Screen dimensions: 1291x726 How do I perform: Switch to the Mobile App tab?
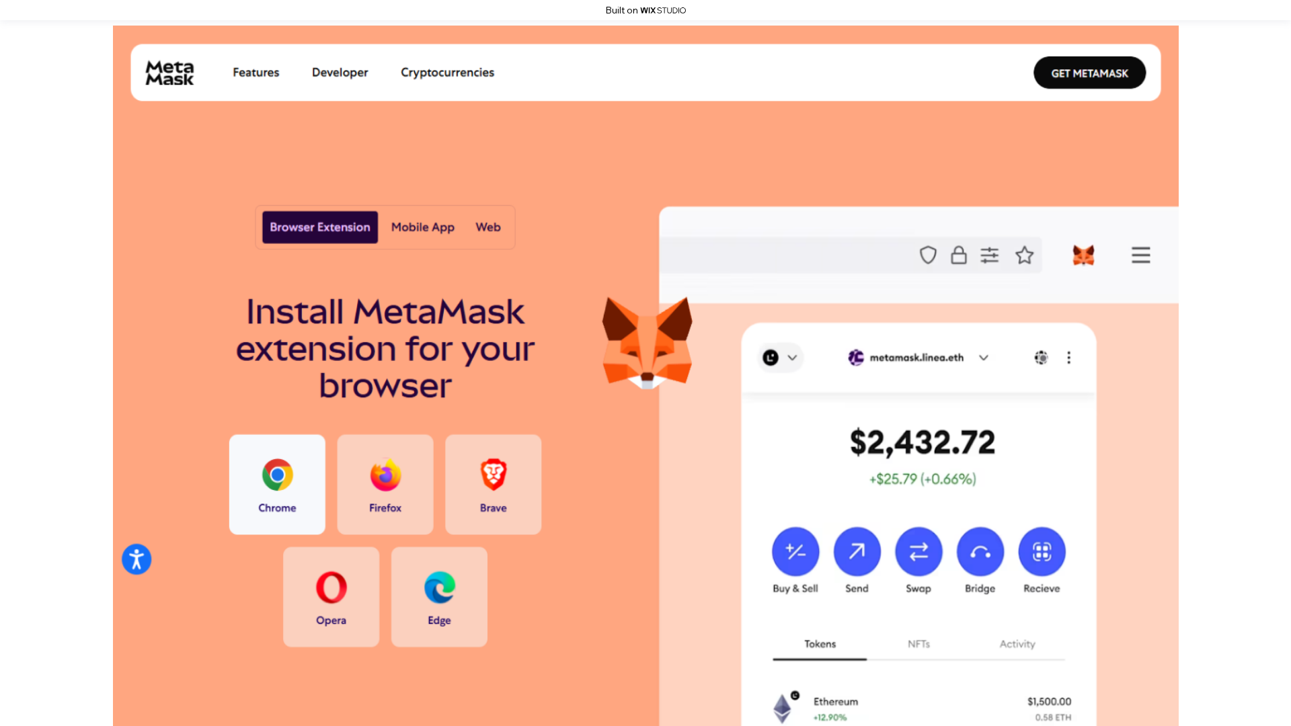coord(423,227)
